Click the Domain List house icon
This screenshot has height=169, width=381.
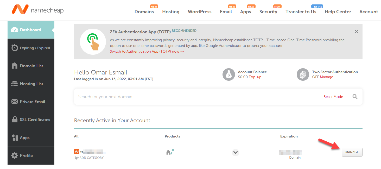click(15, 66)
